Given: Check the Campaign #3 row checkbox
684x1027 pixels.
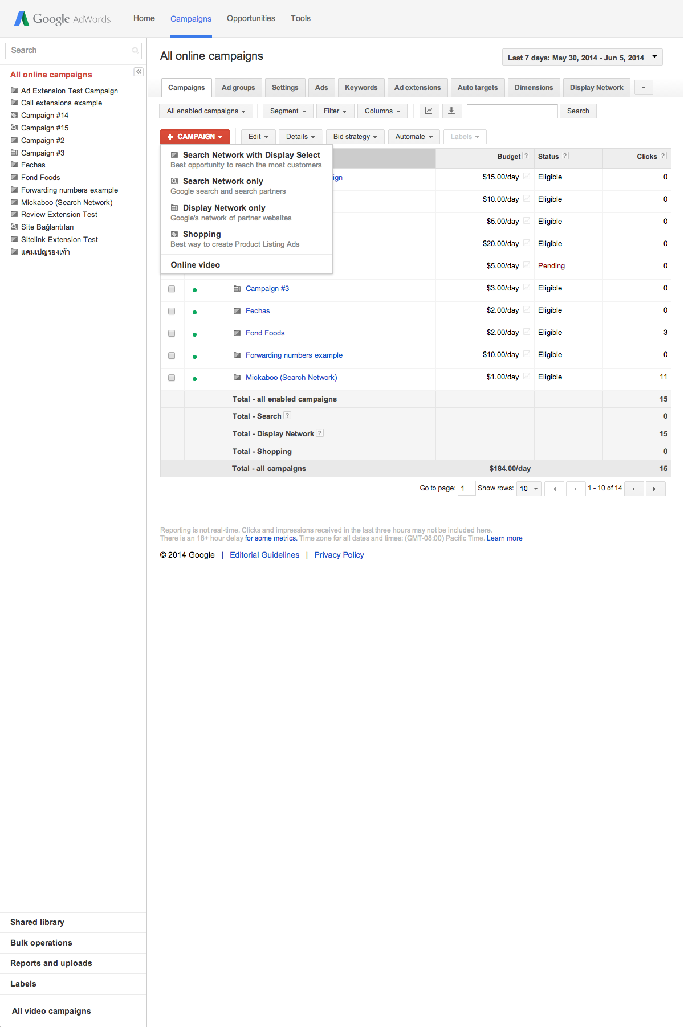Looking at the screenshot, I should coord(172,289).
